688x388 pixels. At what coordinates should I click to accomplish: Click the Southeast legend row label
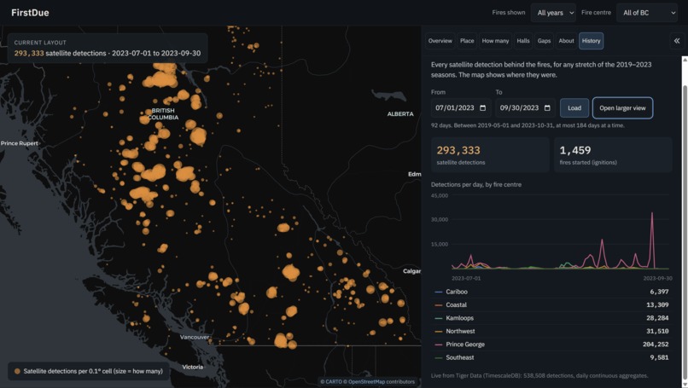click(460, 358)
